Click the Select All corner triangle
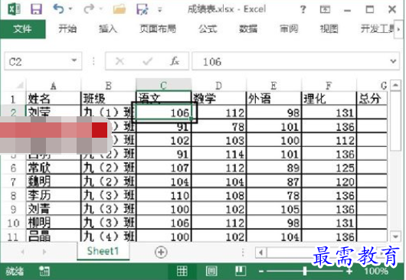This screenshot has width=406, height=280. tap(19, 85)
